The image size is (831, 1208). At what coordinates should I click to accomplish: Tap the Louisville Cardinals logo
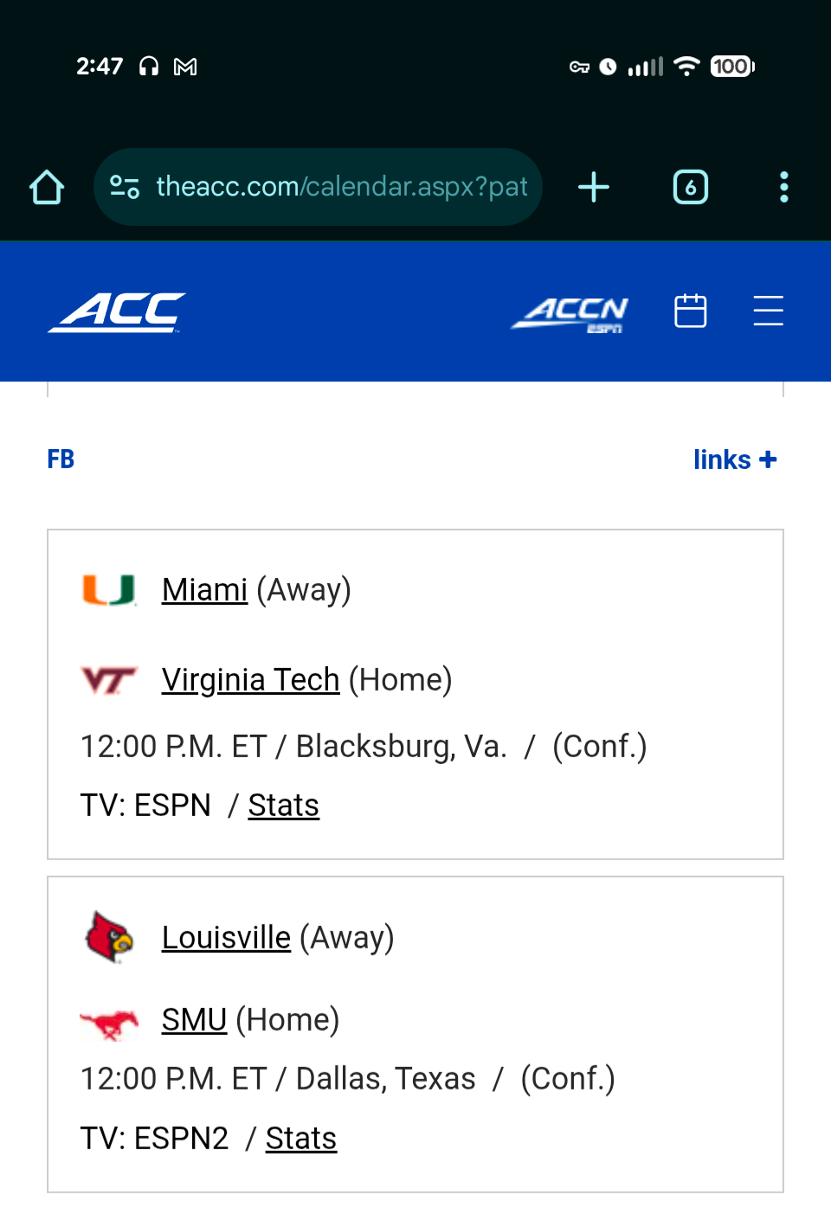(109, 937)
